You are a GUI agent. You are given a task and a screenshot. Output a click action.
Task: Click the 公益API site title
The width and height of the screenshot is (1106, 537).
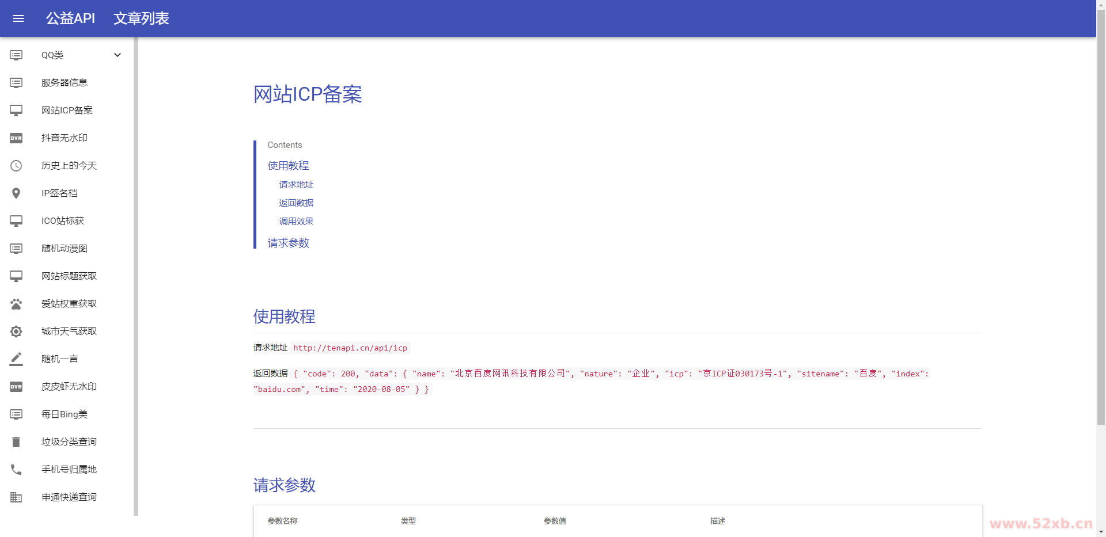[70, 18]
